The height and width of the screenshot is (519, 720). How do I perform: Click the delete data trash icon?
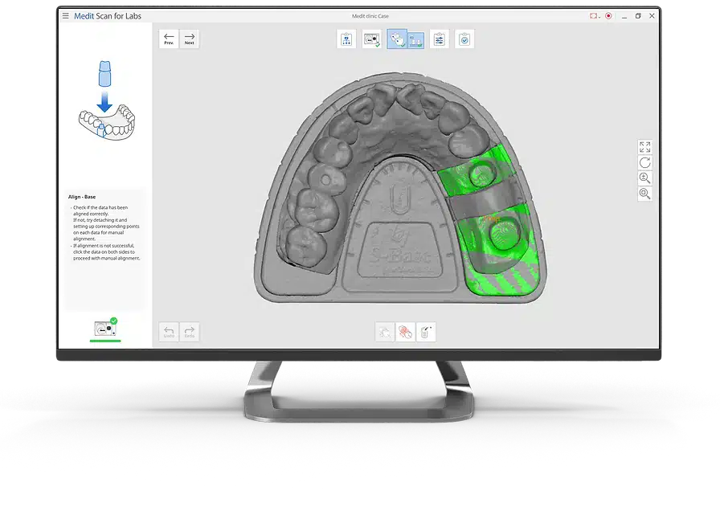pyautogui.click(x=426, y=332)
